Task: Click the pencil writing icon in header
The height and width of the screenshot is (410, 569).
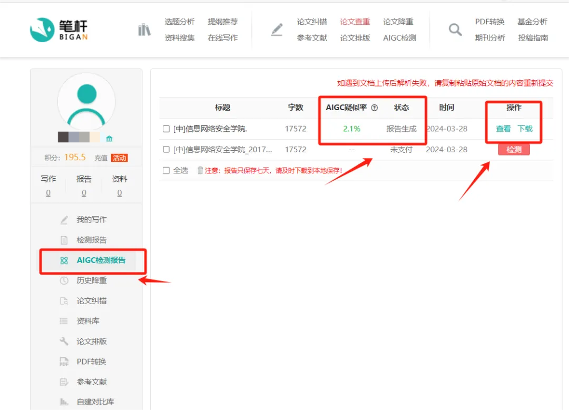Action: point(277,30)
